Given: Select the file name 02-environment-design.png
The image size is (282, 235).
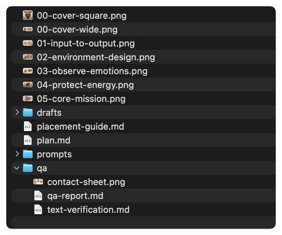Looking at the screenshot, I should coord(96,57).
